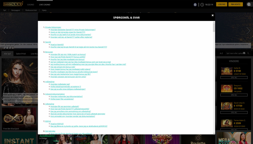Open the ROFUS section link
This screenshot has width=253, height=144.
point(48,121)
